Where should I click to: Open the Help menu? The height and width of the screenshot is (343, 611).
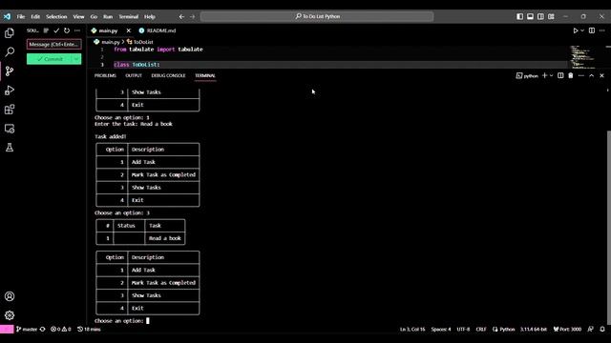pyautogui.click(x=150, y=17)
